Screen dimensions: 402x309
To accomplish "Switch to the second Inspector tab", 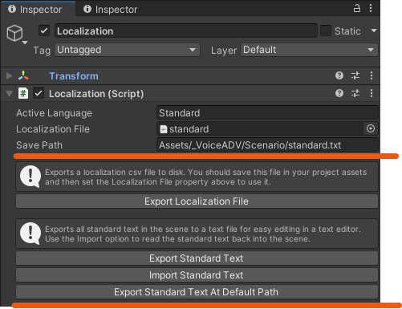I will coord(110,10).
